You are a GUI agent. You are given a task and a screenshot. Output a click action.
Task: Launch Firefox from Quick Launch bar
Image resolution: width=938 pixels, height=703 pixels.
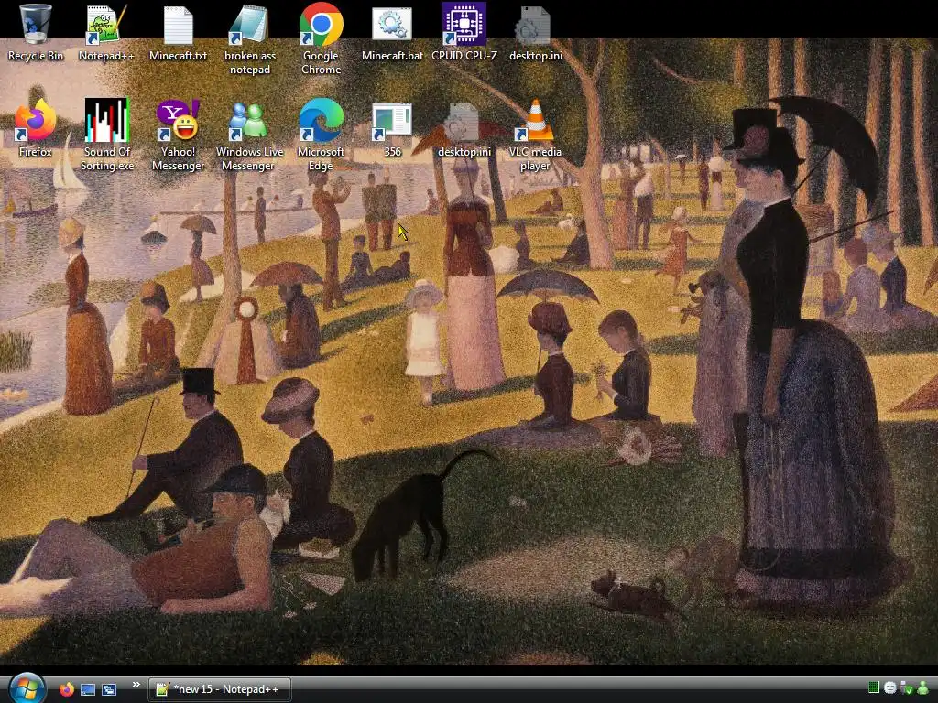(67, 689)
